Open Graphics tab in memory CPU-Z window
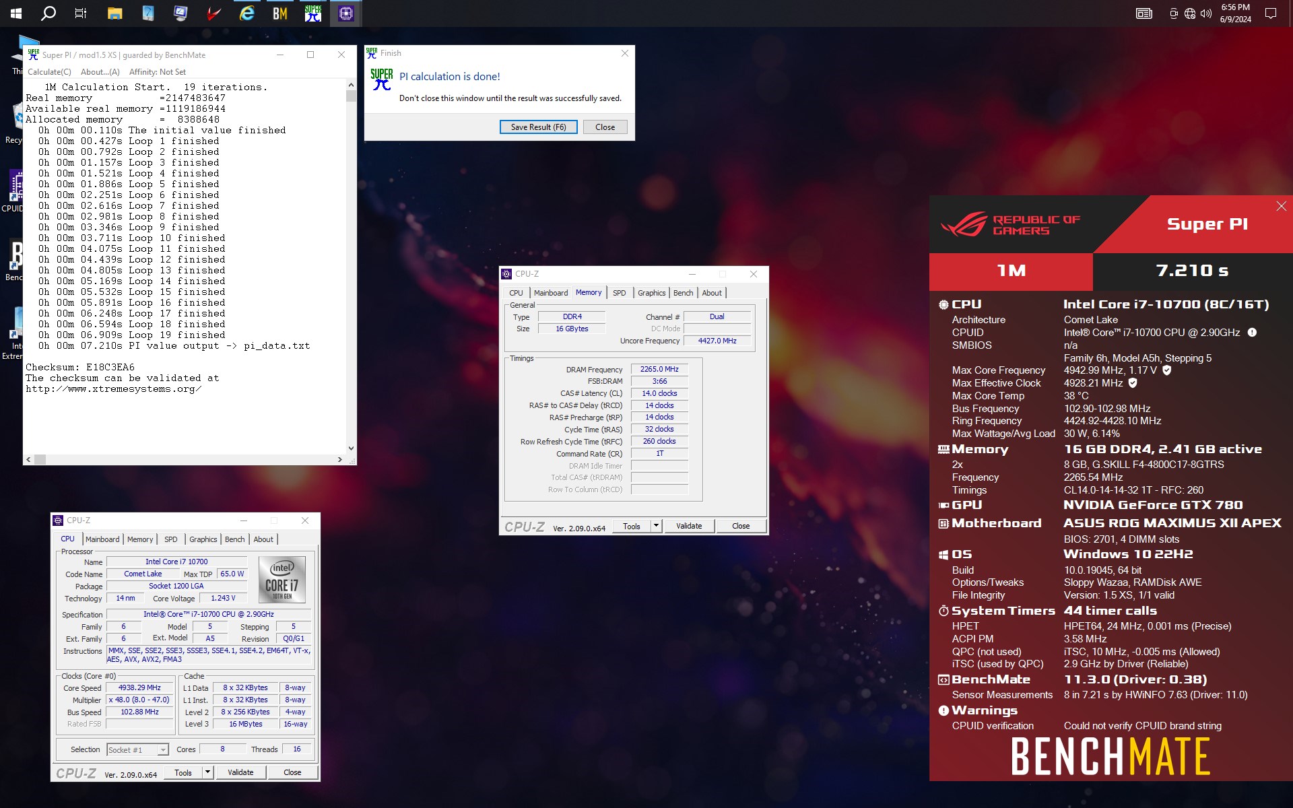 (651, 293)
